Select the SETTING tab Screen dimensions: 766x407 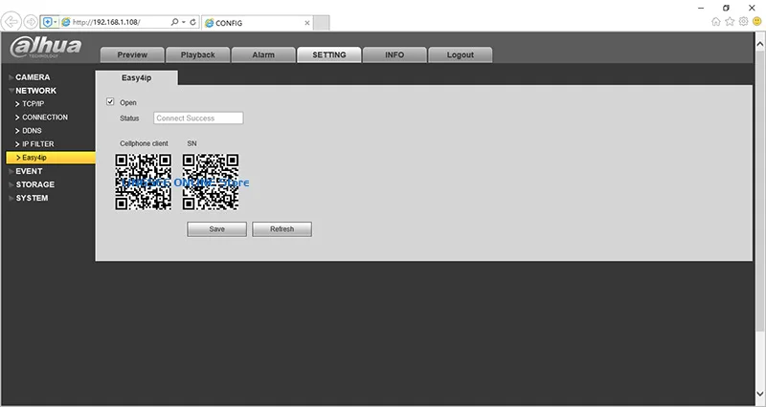328,54
